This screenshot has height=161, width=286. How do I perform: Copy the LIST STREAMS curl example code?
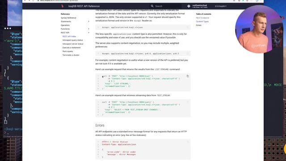[x=188, y=76]
